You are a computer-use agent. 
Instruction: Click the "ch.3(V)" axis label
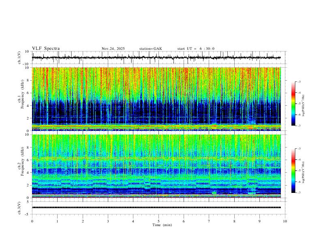point(19,208)
